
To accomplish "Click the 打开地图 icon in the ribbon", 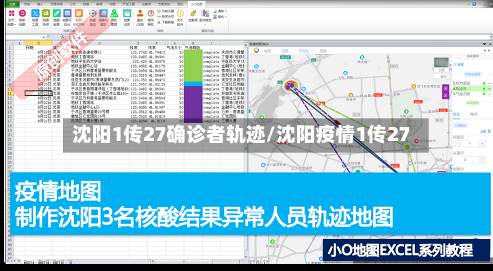I will (12, 13).
